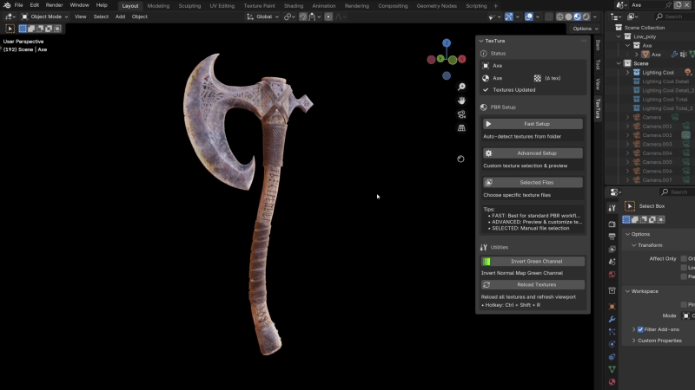
Task: Click the pan hand viewport icon
Action: click(x=461, y=101)
